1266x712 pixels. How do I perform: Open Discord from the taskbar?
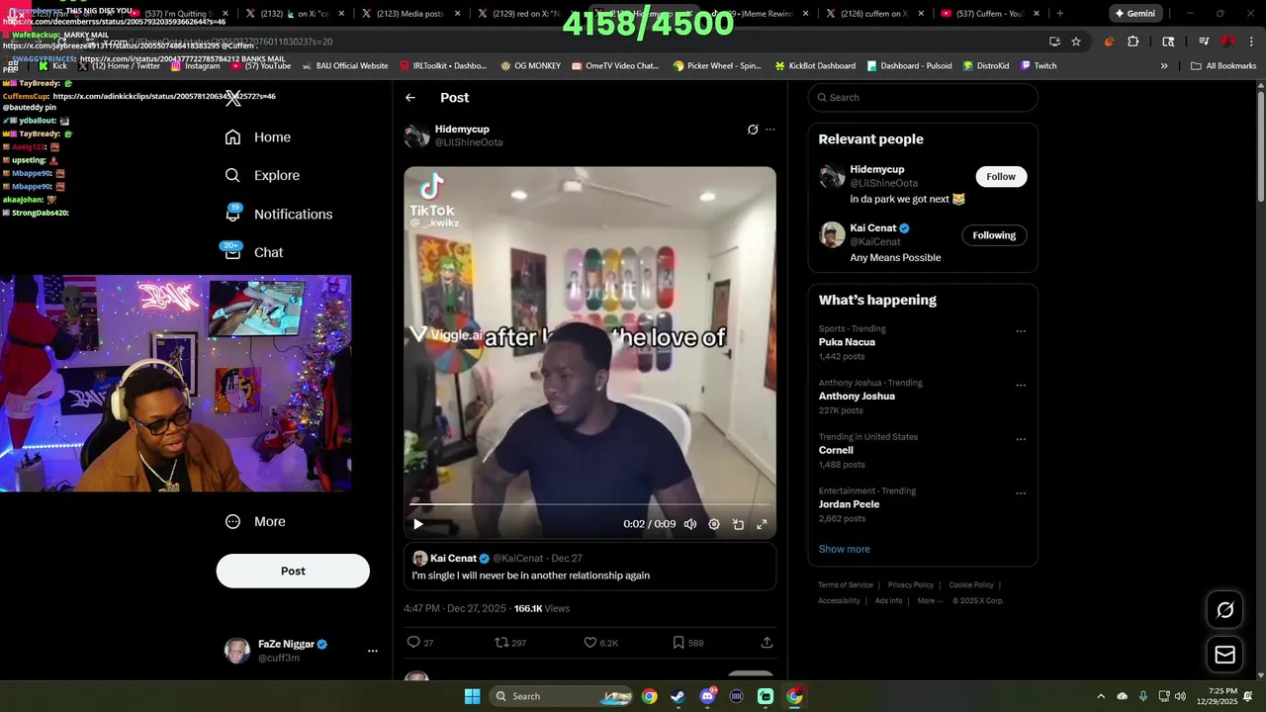coord(707,696)
